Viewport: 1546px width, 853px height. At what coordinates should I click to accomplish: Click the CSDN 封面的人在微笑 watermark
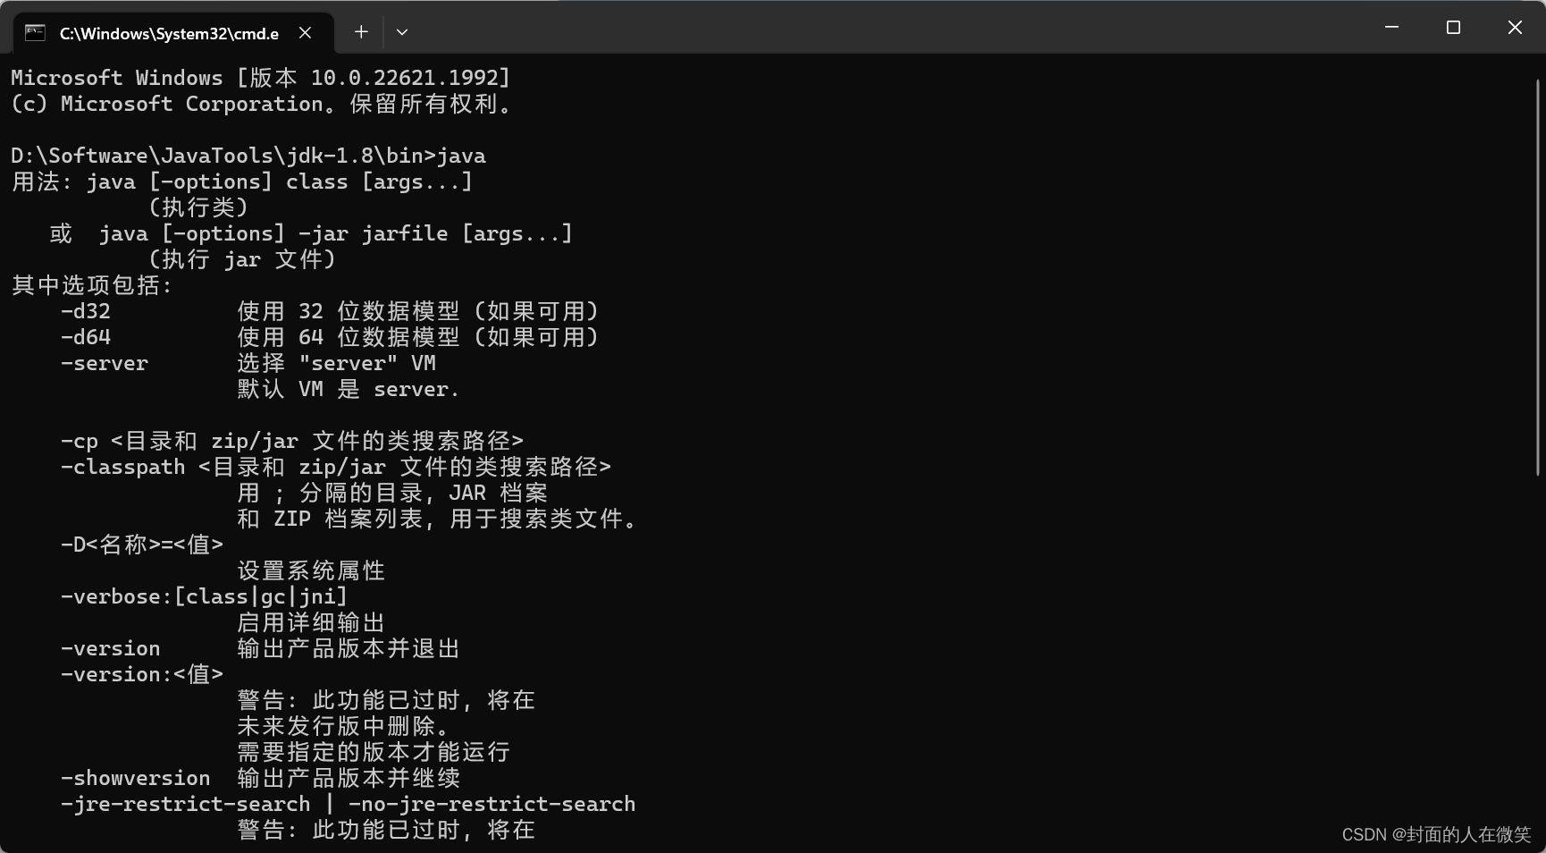point(1434,835)
